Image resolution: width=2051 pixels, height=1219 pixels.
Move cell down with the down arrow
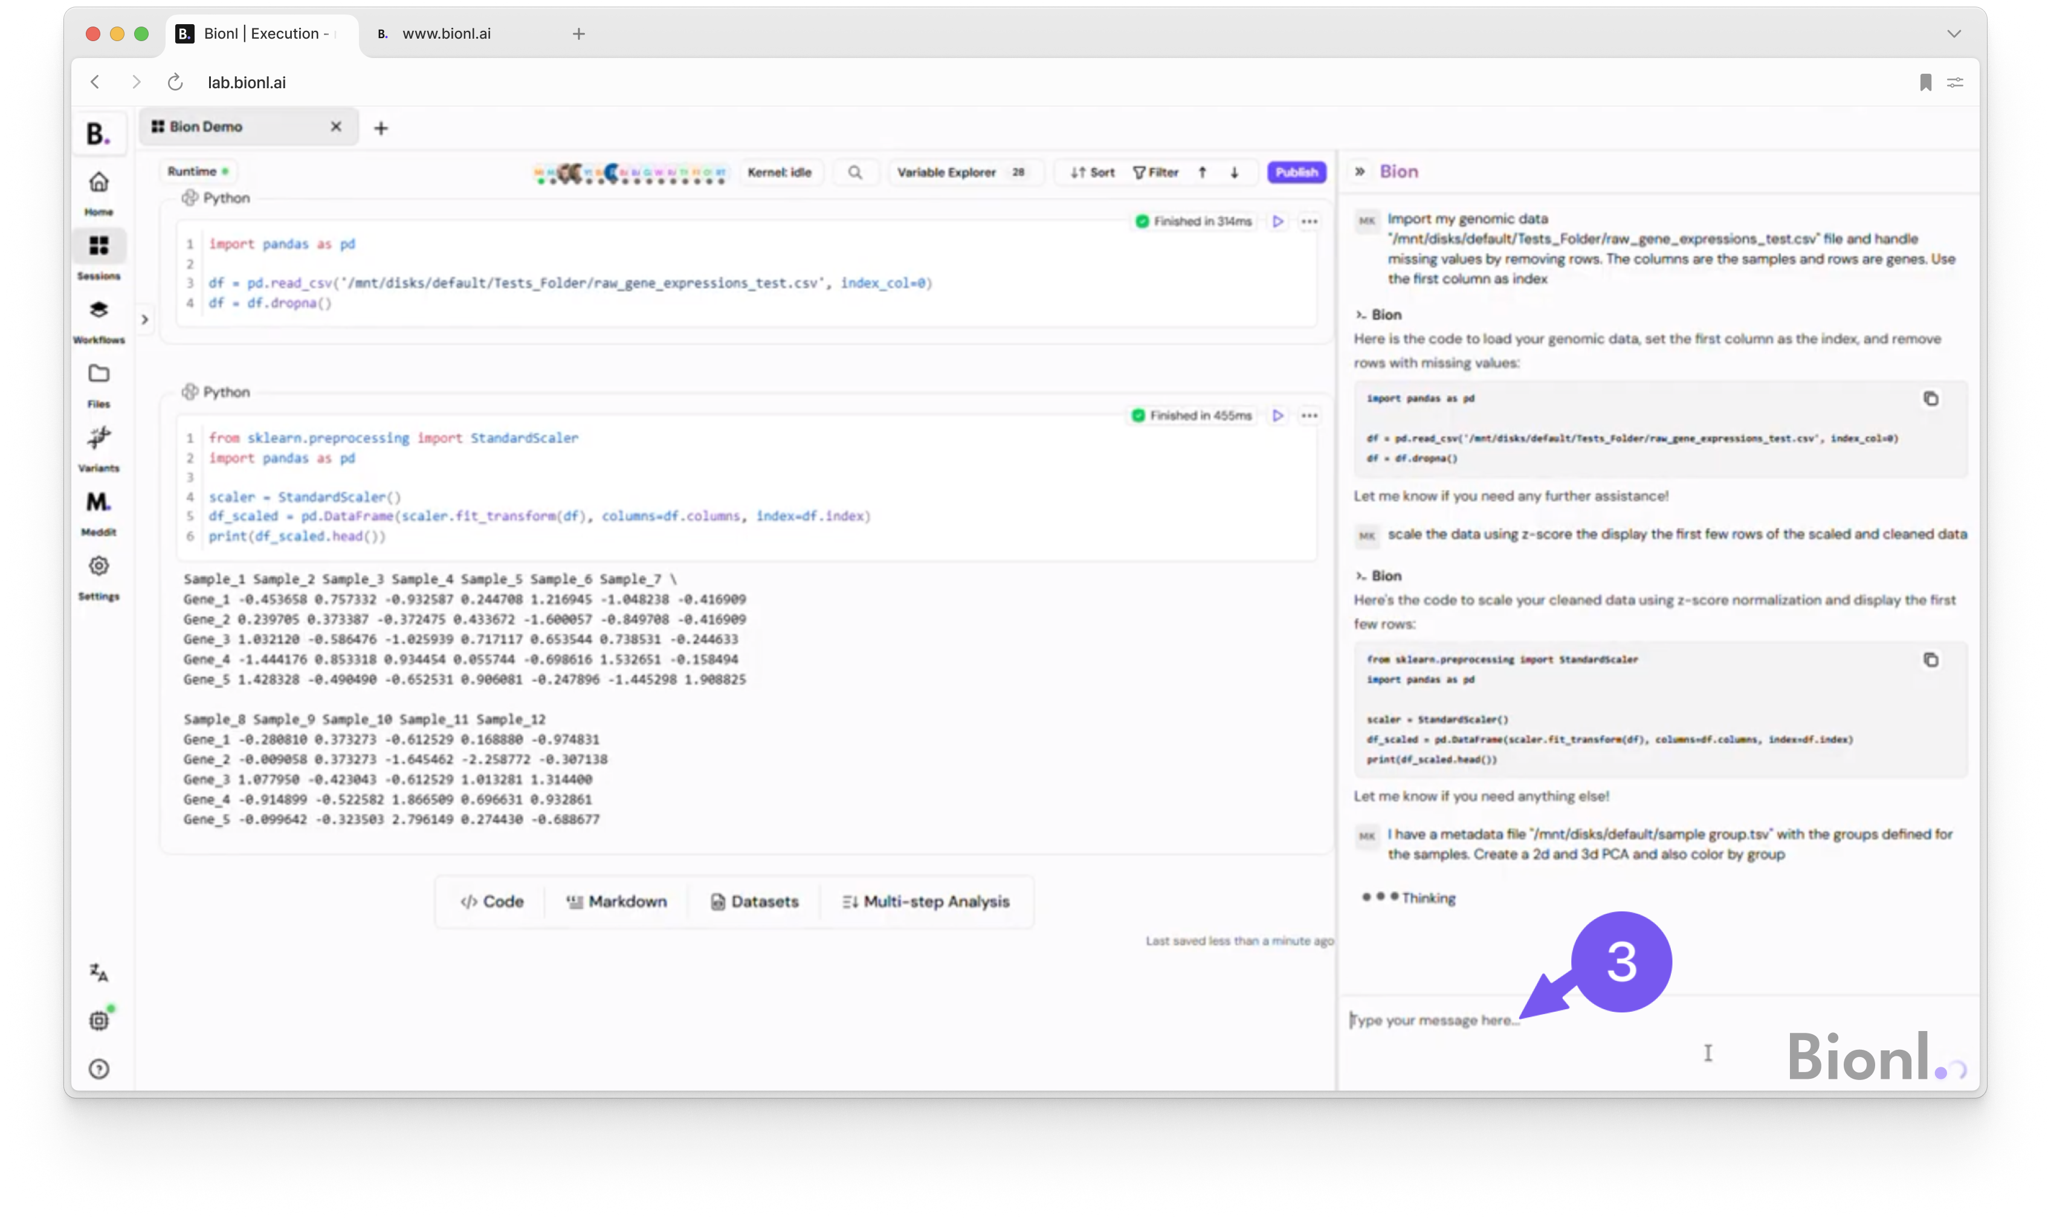1235,172
